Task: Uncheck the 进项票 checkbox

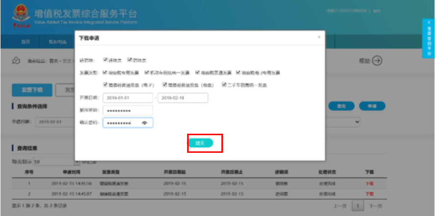Action: [x=105, y=60]
